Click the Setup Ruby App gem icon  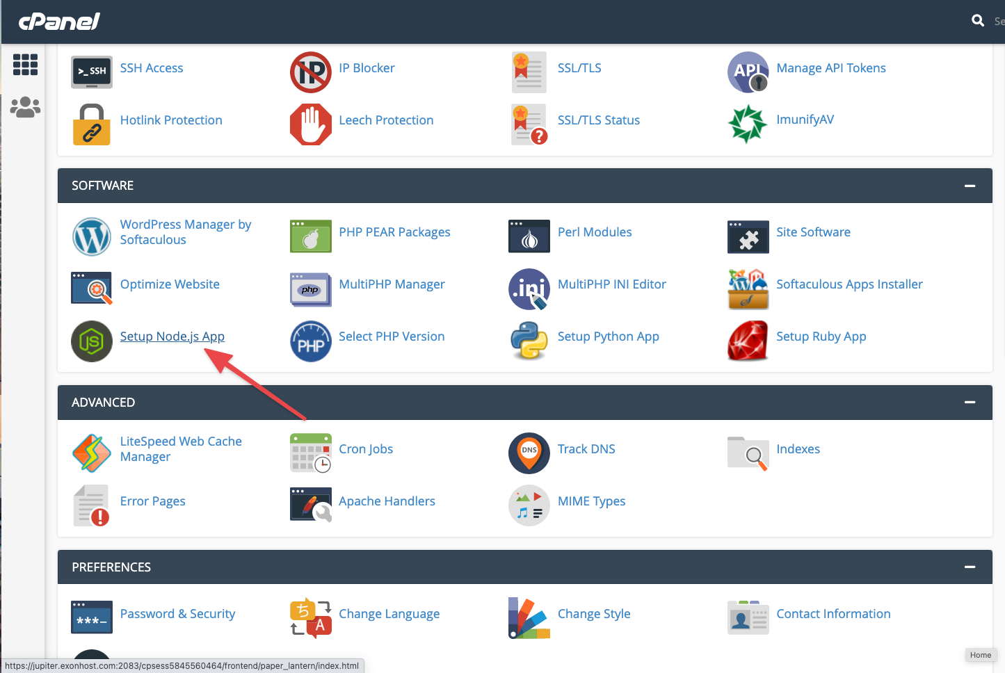point(748,341)
